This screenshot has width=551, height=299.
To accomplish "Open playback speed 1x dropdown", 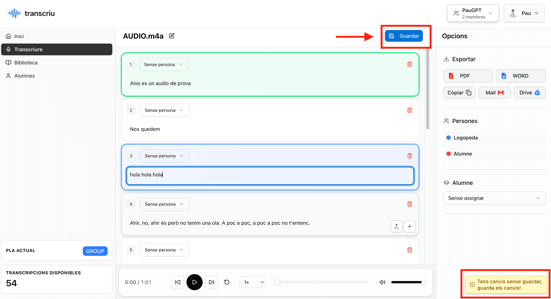I will (252, 282).
